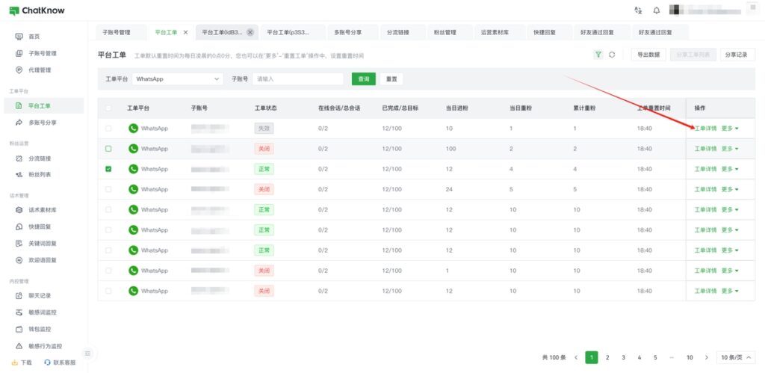Open 粉丝列表 in the left sidebar
765x373 pixels.
[40, 175]
